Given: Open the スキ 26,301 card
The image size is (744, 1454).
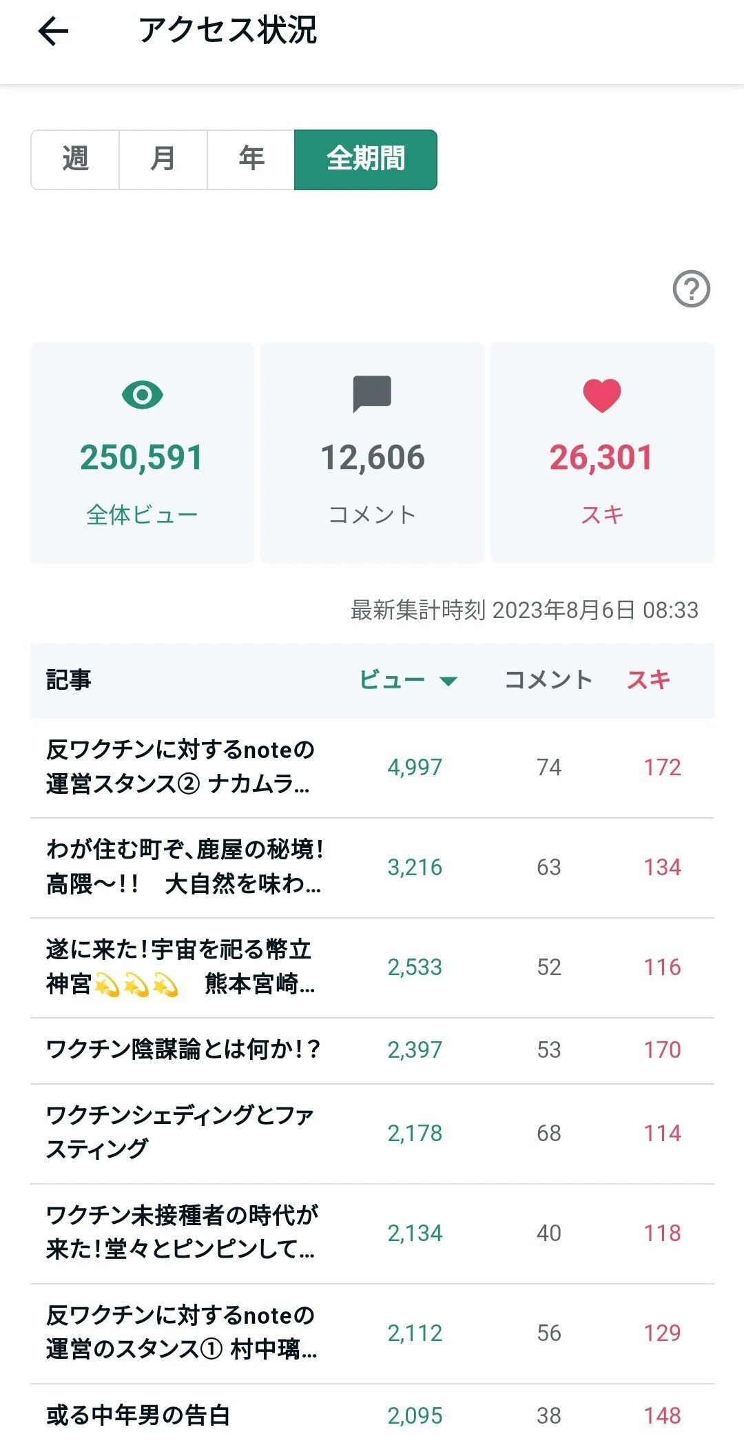Looking at the screenshot, I should point(602,453).
